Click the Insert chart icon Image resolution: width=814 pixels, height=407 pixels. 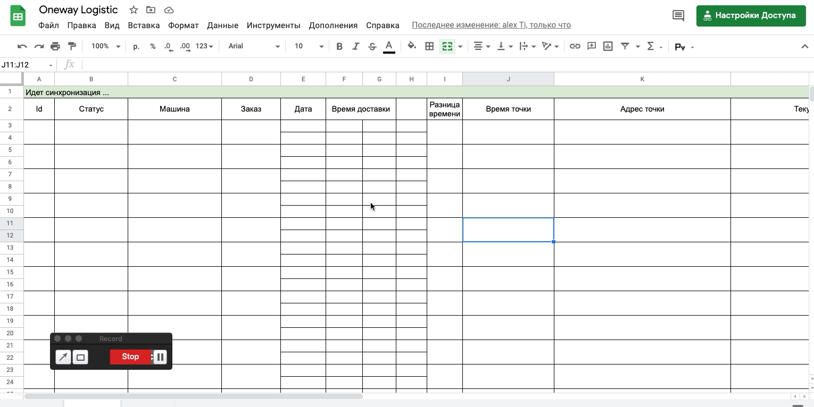(608, 46)
